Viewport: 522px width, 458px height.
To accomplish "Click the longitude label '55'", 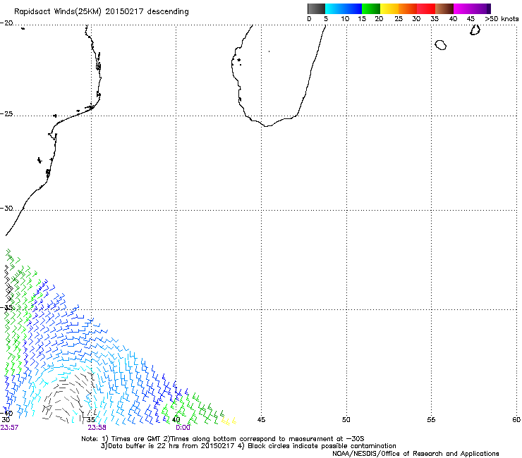I will [x=431, y=420].
